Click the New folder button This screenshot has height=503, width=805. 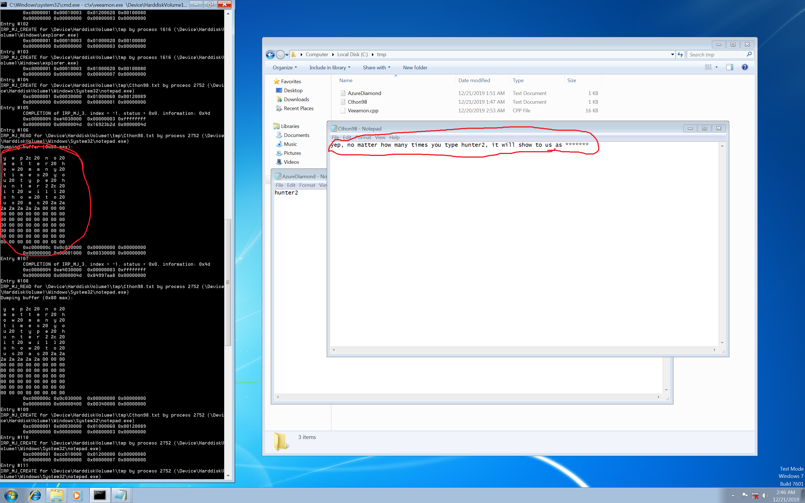pos(415,68)
